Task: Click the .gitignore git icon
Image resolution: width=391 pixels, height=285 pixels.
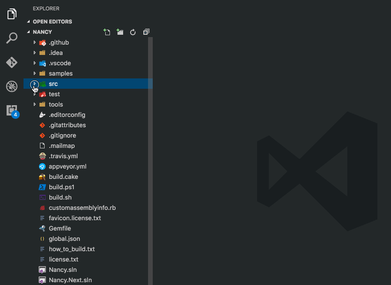Action: pyautogui.click(x=42, y=136)
